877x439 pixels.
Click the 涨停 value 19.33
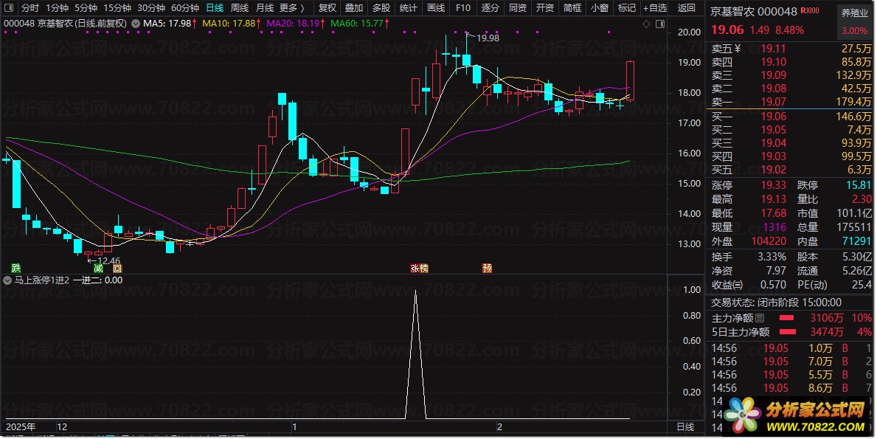pos(773,185)
